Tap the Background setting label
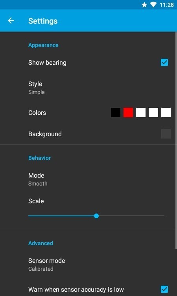This screenshot has height=296, width=177. click(x=45, y=134)
